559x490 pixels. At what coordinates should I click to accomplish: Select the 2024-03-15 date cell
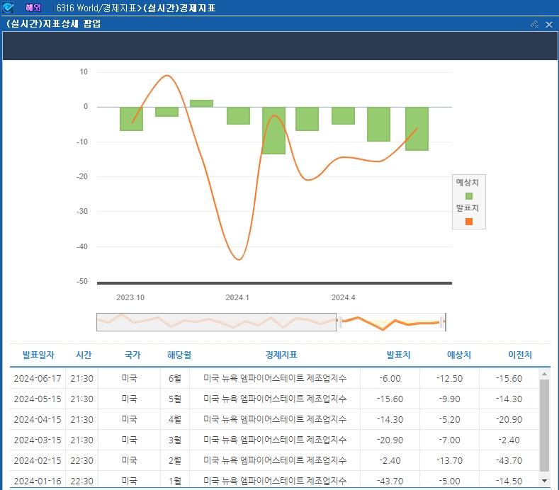point(38,440)
